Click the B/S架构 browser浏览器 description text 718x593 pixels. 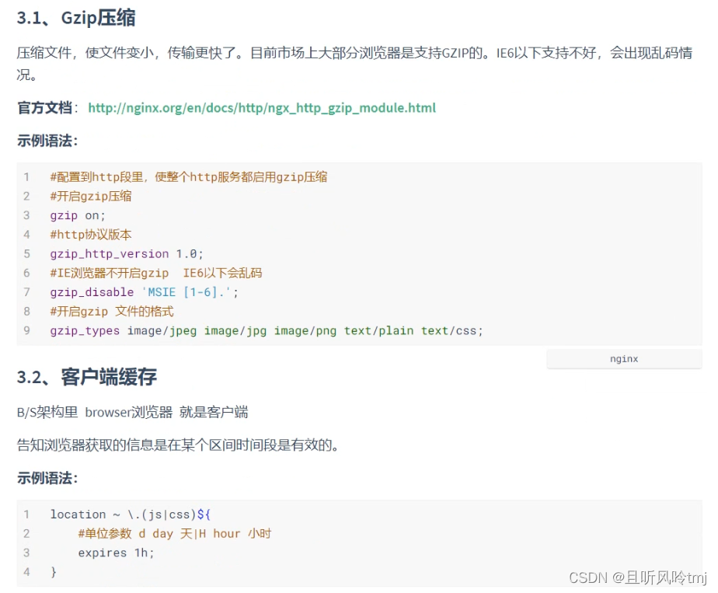pyautogui.click(x=132, y=411)
